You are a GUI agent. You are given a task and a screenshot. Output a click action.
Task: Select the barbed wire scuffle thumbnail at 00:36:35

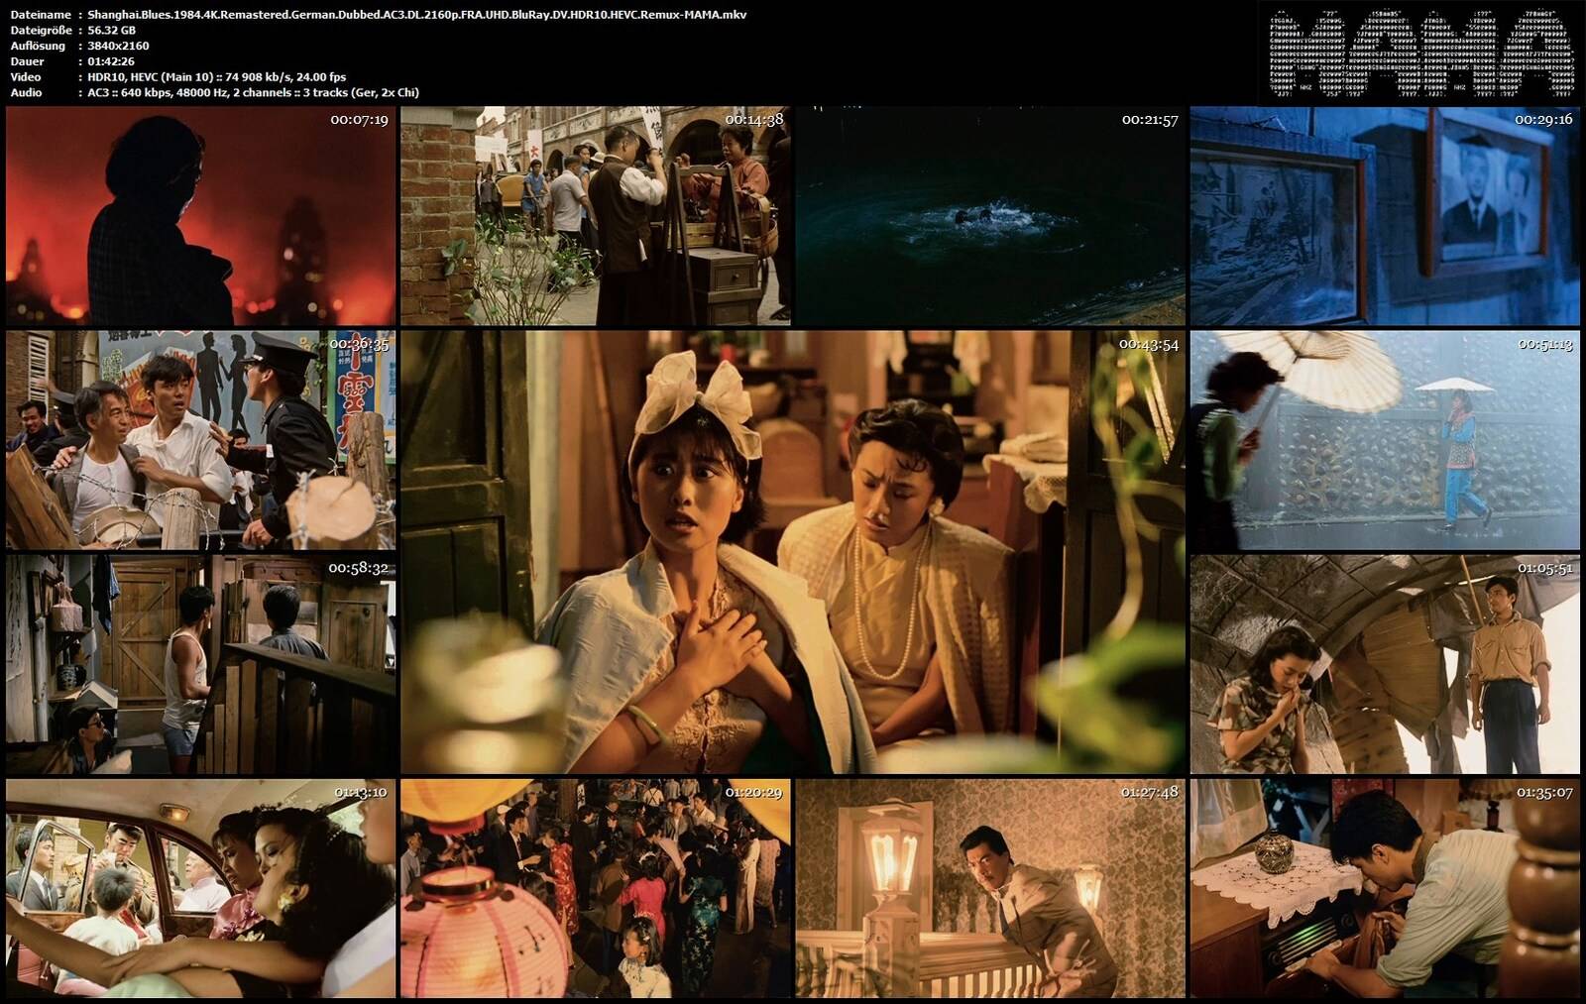pyautogui.click(x=200, y=440)
